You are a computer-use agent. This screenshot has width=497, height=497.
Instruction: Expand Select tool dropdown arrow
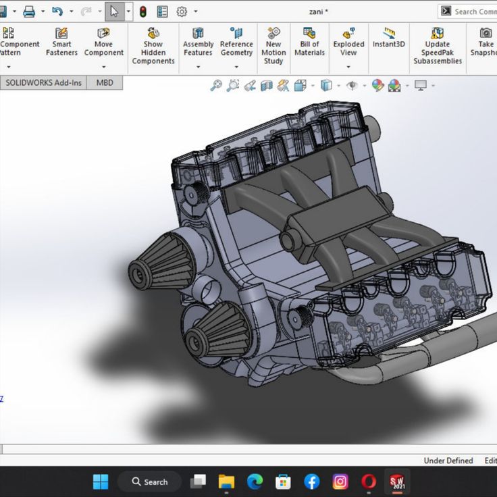[x=128, y=11]
